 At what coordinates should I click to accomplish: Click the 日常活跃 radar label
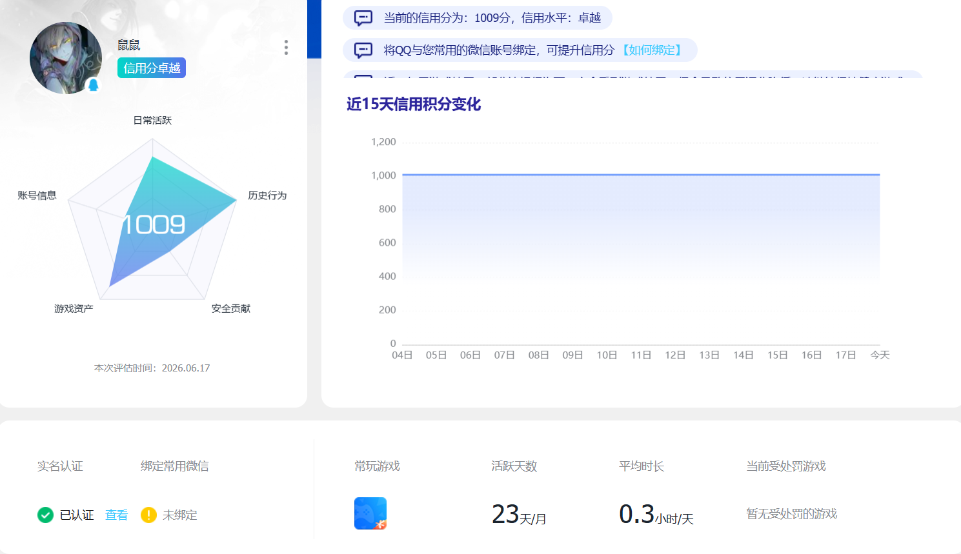pos(152,121)
